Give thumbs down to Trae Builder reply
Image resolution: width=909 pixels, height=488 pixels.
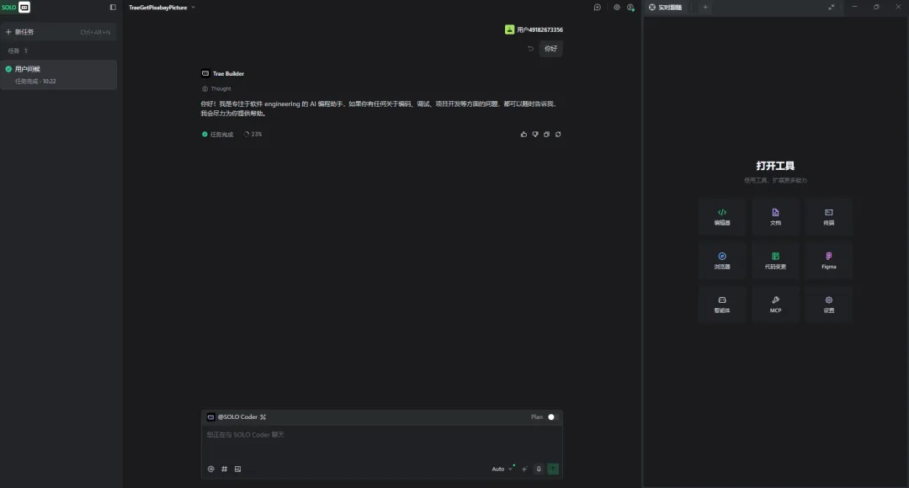(x=535, y=135)
